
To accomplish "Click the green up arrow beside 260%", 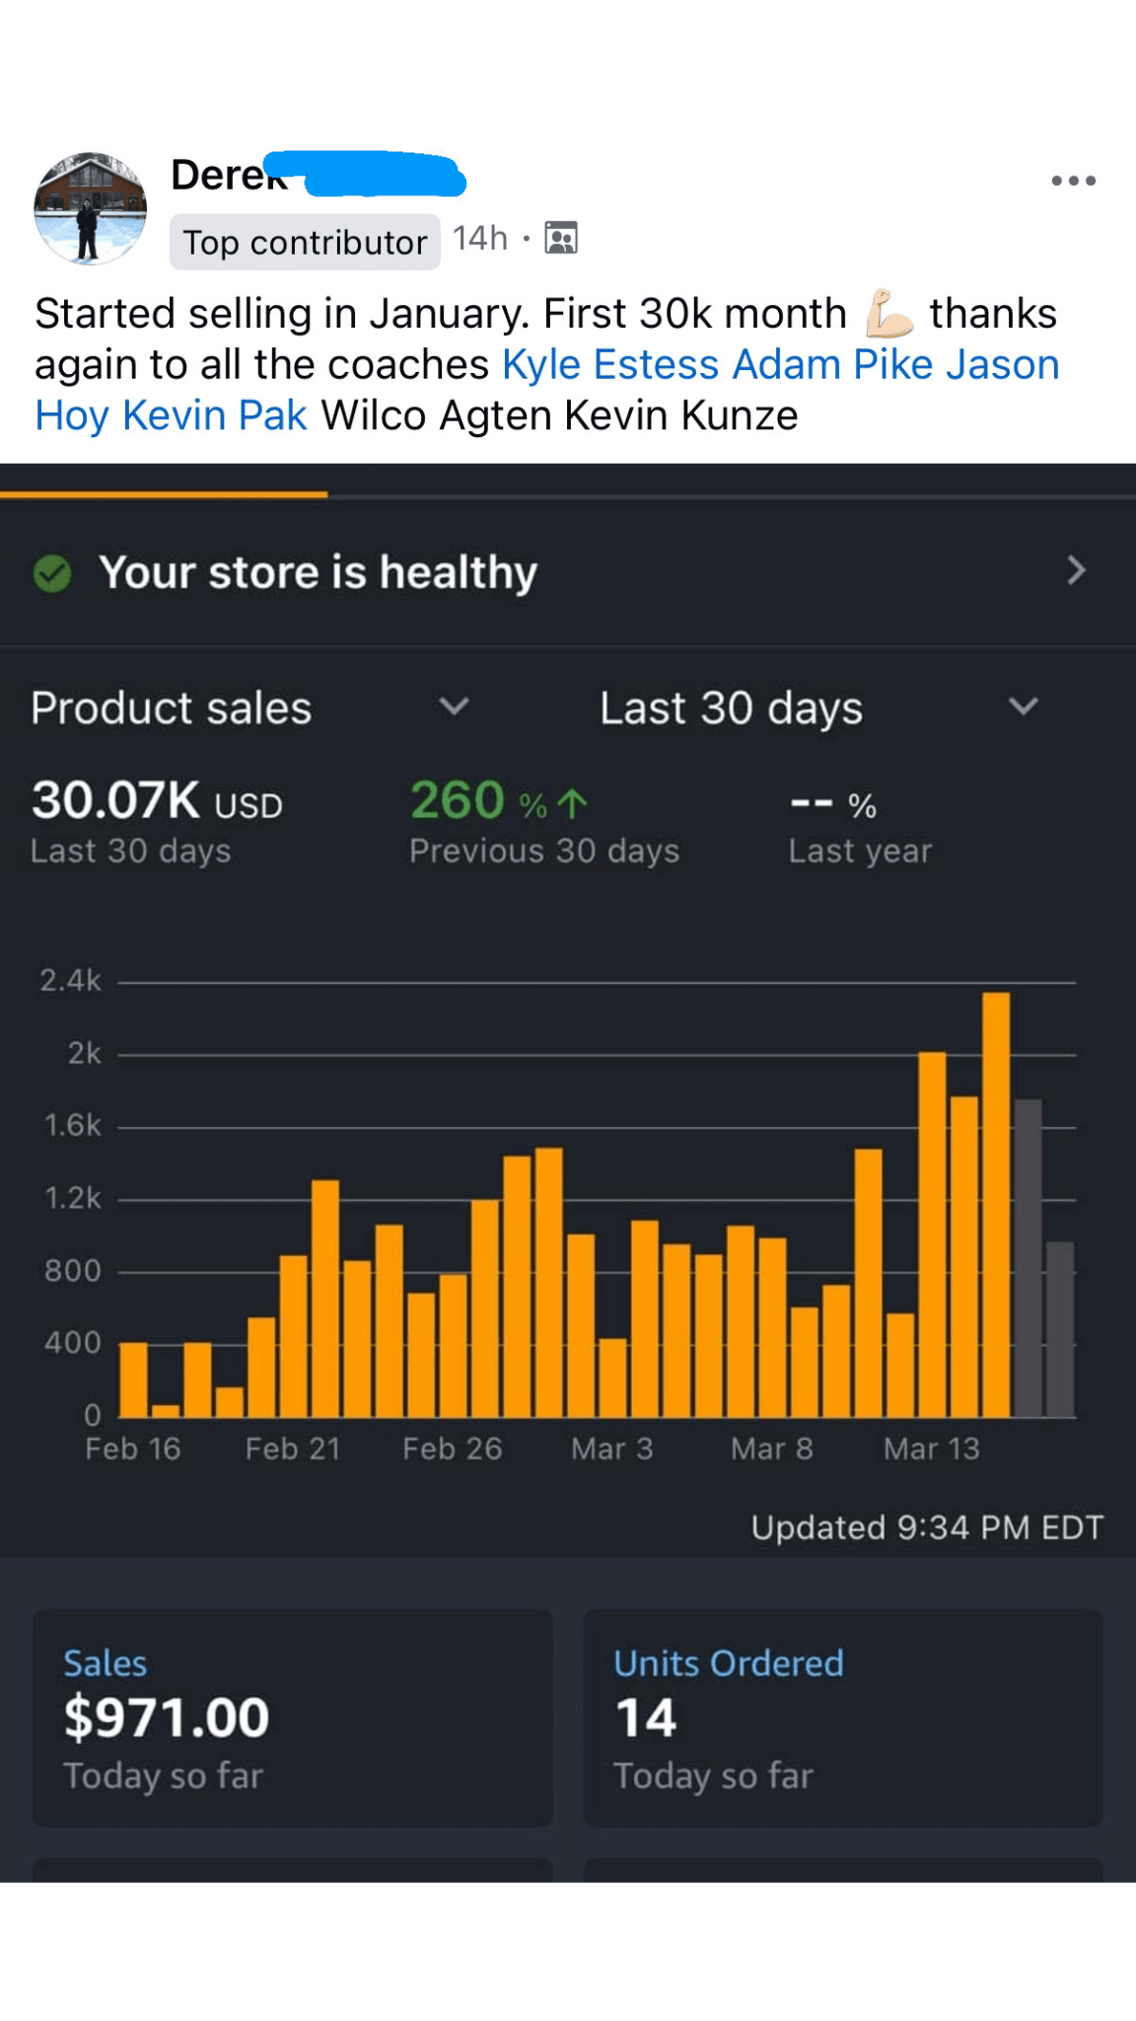I will point(572,804).
